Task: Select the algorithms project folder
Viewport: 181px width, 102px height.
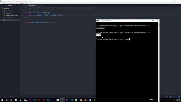Action: 7,8
